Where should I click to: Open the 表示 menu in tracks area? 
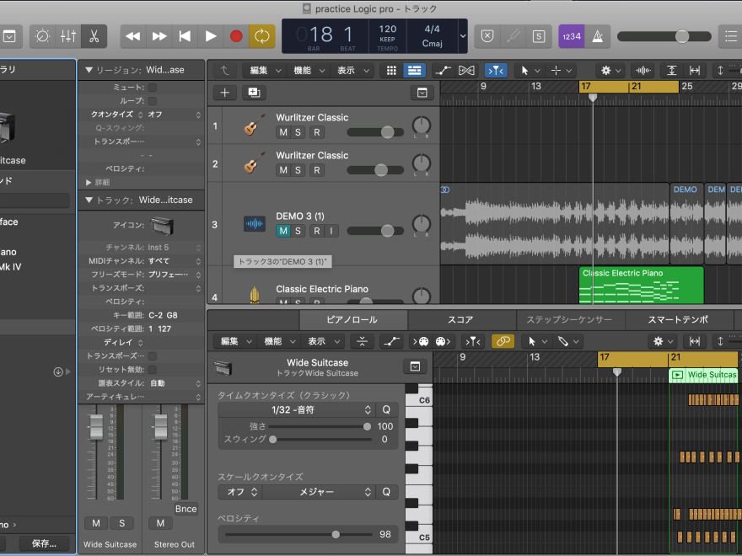(352, 71)
